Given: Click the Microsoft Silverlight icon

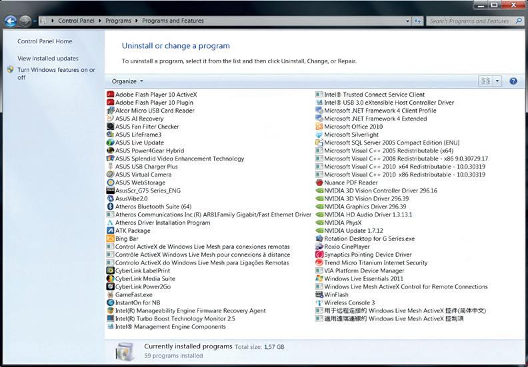Looking at the screenshot, I should [x=319, y=135].
